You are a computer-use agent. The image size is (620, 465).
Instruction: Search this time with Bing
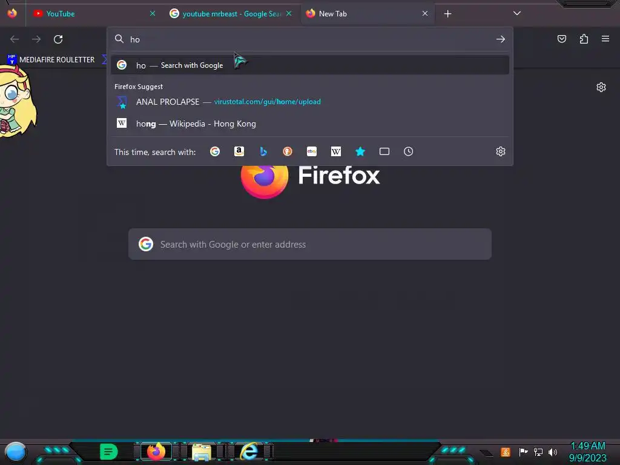tap(263, 151)
